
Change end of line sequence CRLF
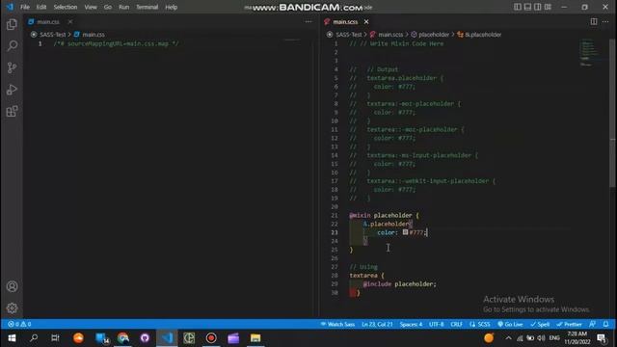[x=456, y=324]
